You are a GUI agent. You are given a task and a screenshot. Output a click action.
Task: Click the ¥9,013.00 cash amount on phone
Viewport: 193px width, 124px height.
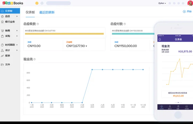tap(178, 96)
